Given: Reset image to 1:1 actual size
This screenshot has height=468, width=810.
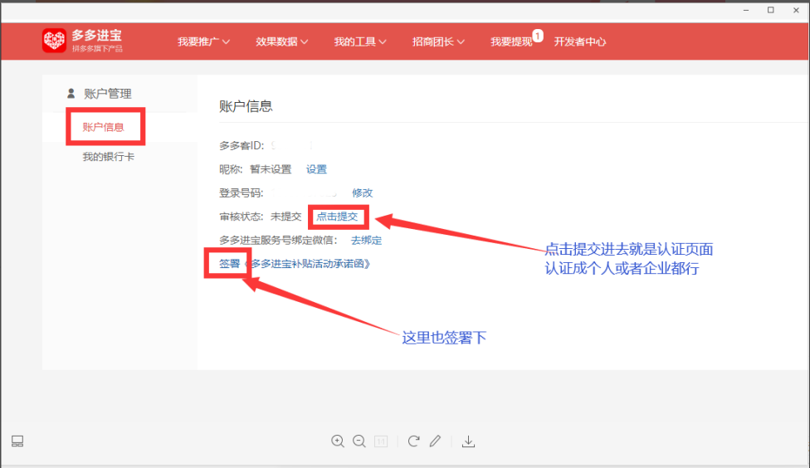Looking at the screenshot, I should 381,441.
